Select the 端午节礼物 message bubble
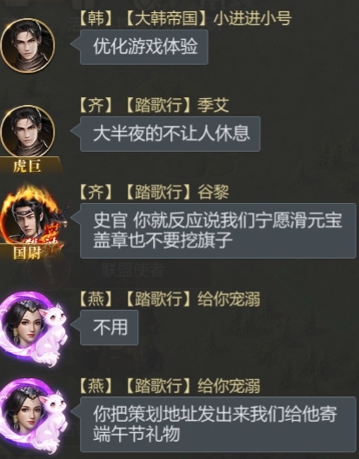Screen dimensions: 359x459 tap(218, 424)
